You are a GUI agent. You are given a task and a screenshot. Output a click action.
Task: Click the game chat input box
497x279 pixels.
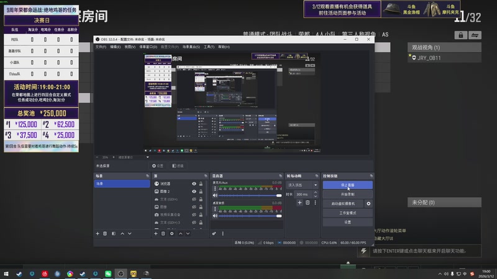pos(425,251)
